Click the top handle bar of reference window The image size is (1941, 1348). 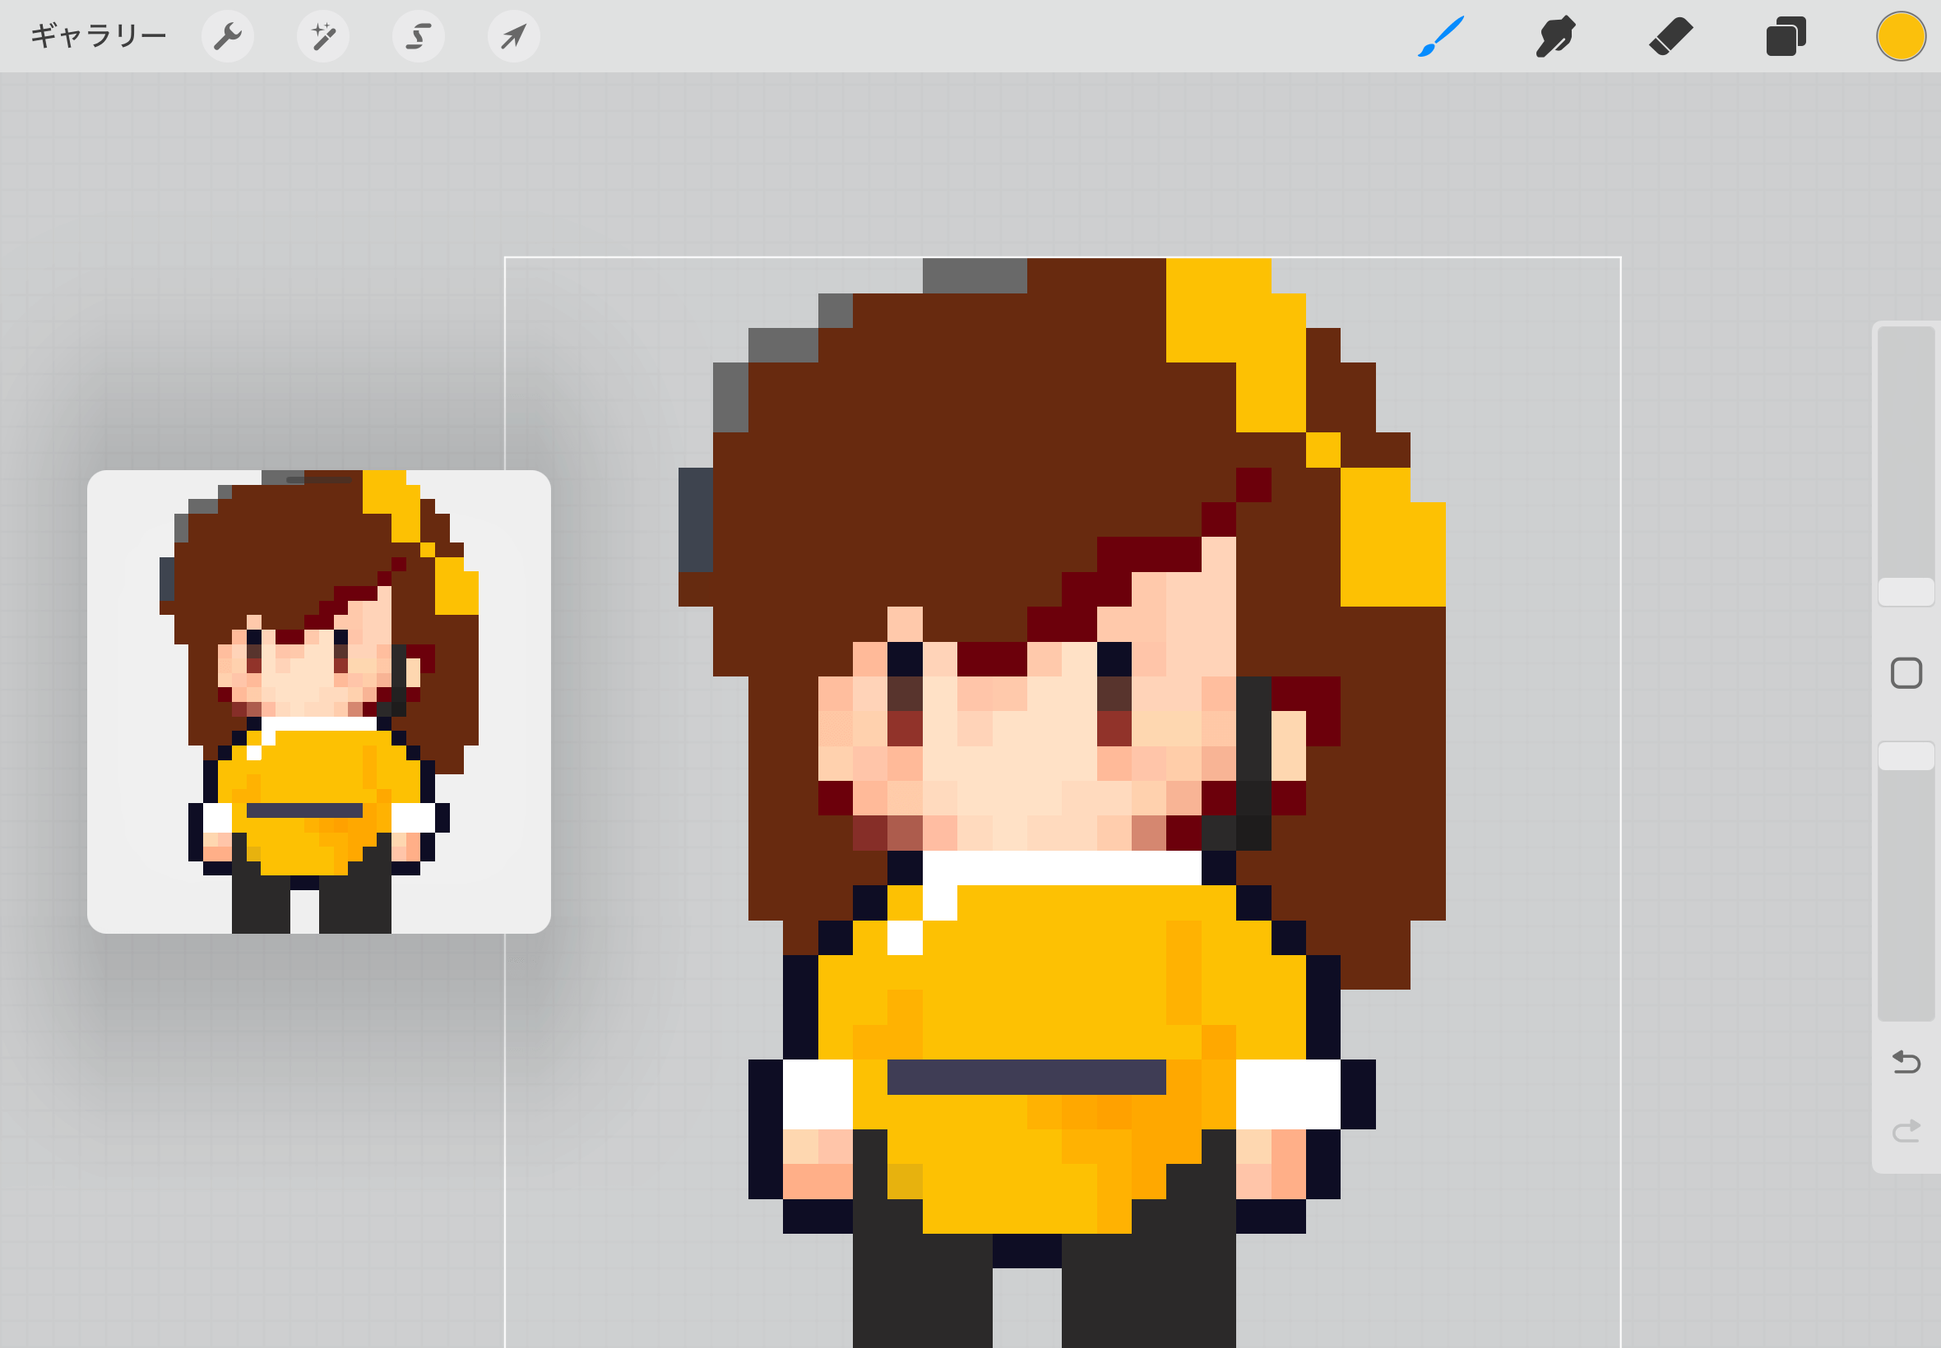pos(318,480)
